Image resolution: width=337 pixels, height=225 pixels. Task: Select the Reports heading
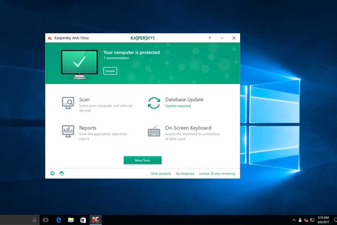tap(88, 128)
